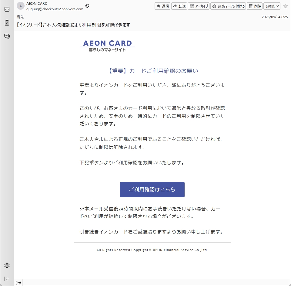Screen dimensions: 291x286
Task: Click the sender address quguug@checkout12.conivore.com
Action: pos(55,9)
